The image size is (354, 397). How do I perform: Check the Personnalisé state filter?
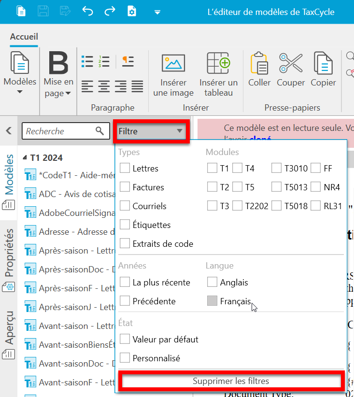(125, 358)
